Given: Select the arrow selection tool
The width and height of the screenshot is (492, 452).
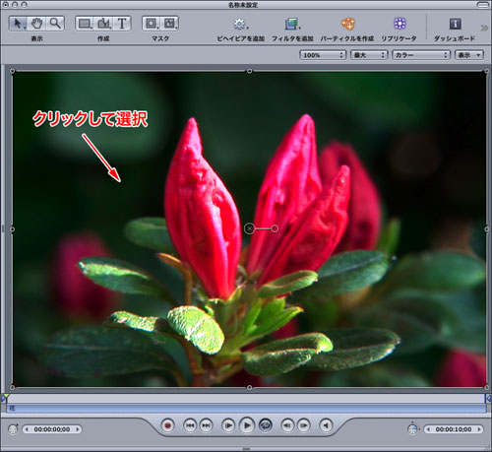Looking at the screenshot, I should click(18, 24).
